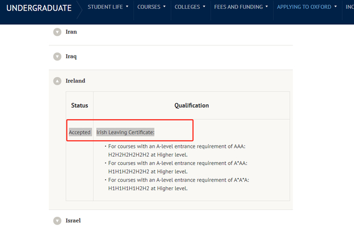Click the Student Life dropdown arrow
The image size is (354, 228).
(x=127, y=6)
